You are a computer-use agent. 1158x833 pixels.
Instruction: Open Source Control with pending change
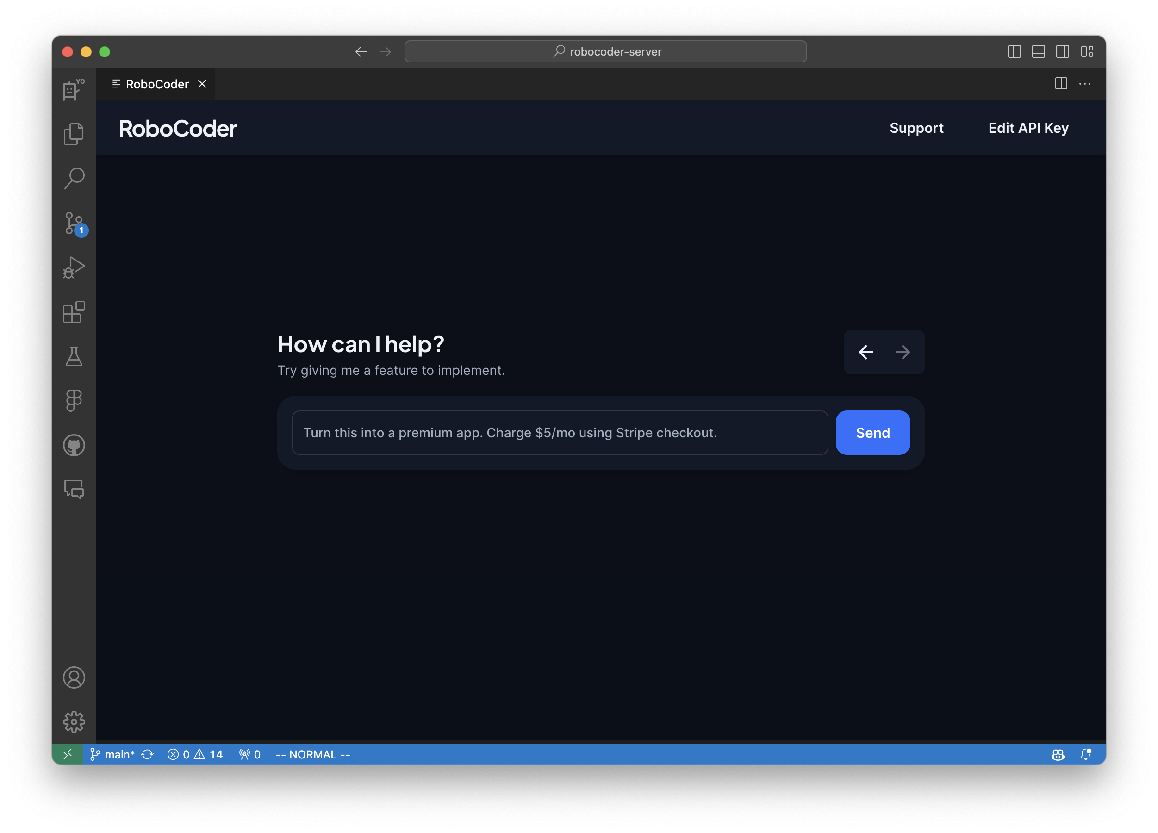point(74,223)
